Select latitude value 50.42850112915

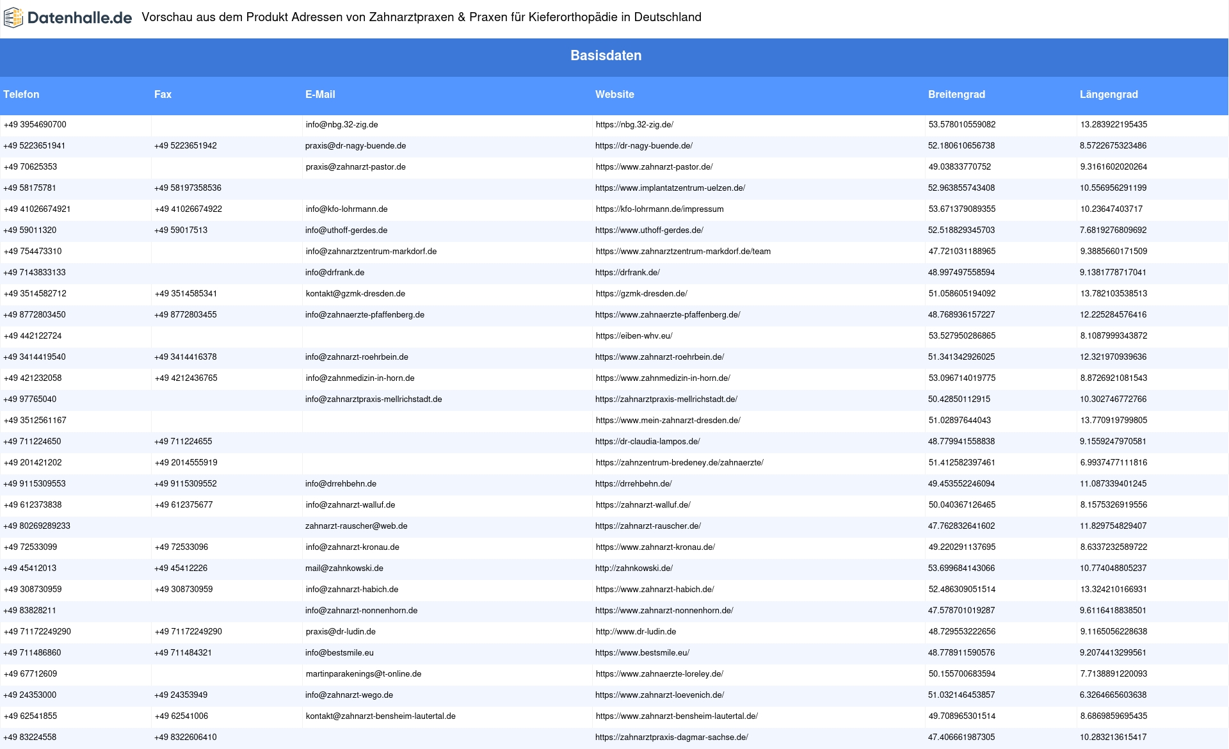coord(959,399)
